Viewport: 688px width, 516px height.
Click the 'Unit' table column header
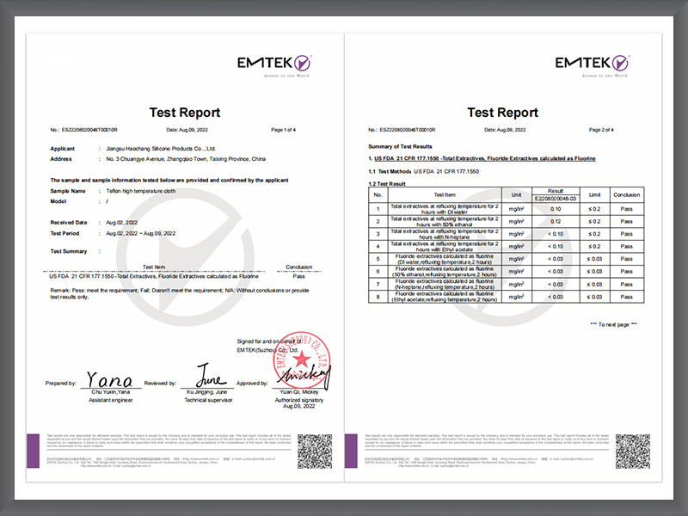517,195
